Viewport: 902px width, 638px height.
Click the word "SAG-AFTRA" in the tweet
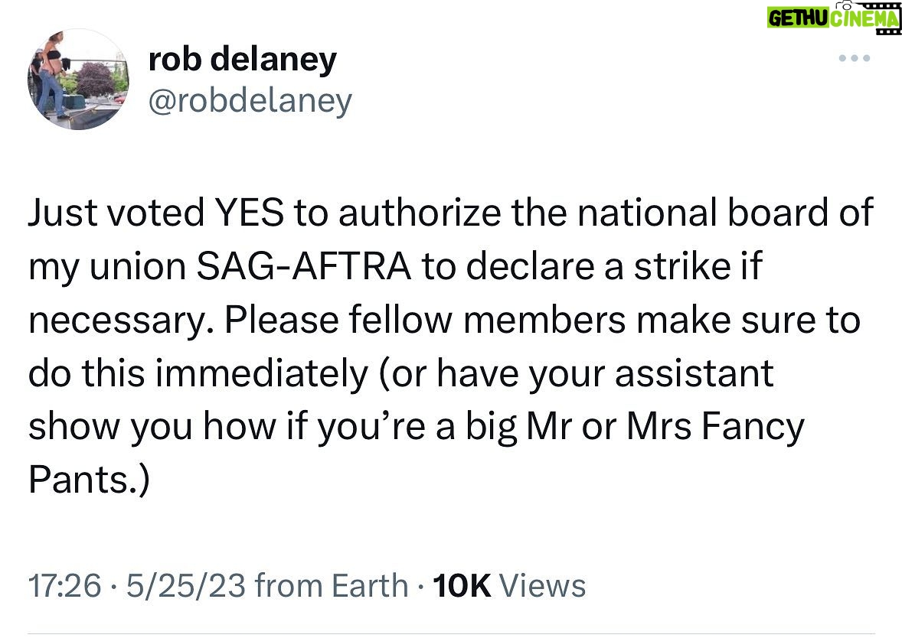click(x=304, y=266)
